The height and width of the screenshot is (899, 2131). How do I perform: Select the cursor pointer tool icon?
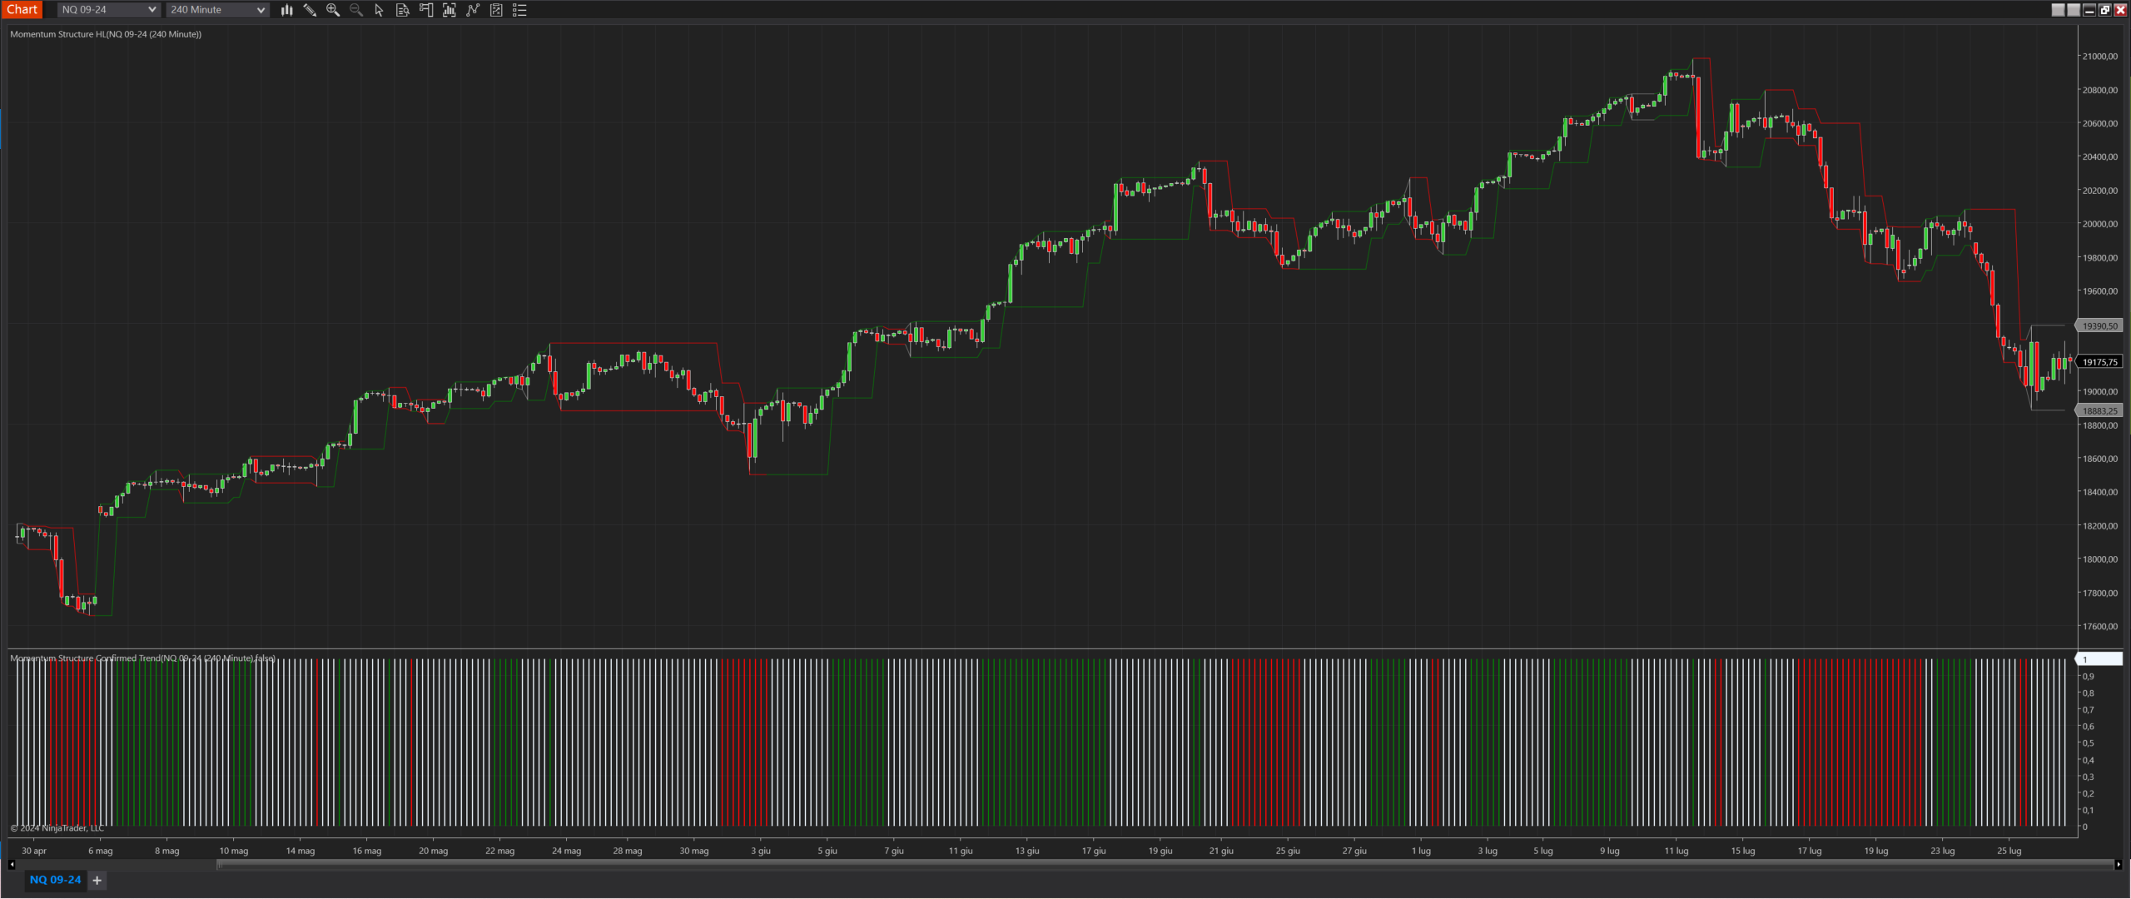(x=380, y=10)
